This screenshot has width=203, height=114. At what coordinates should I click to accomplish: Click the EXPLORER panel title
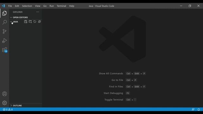coord(18,12)
